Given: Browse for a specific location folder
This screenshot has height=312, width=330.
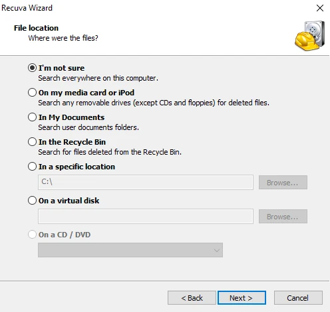Looking at the screenshot, I should 283,183.
